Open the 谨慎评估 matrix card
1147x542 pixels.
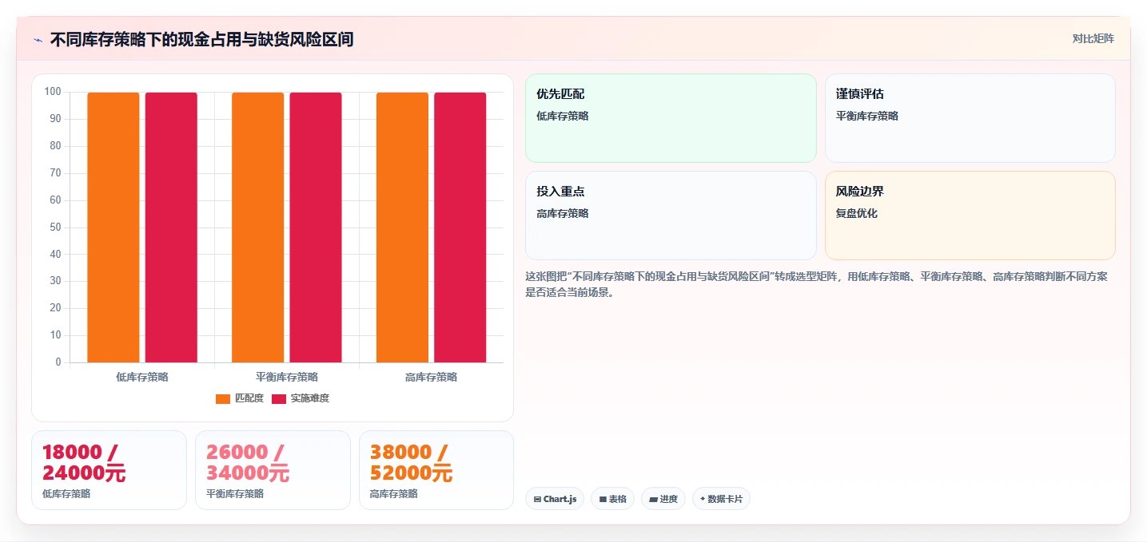(970, 118)
